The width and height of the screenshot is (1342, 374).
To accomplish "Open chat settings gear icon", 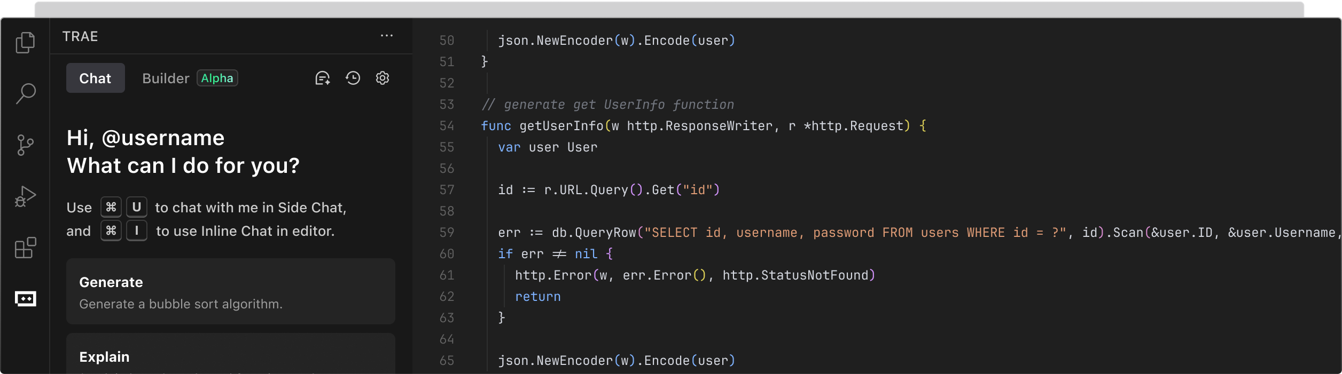I will click(x=383, y=78).
